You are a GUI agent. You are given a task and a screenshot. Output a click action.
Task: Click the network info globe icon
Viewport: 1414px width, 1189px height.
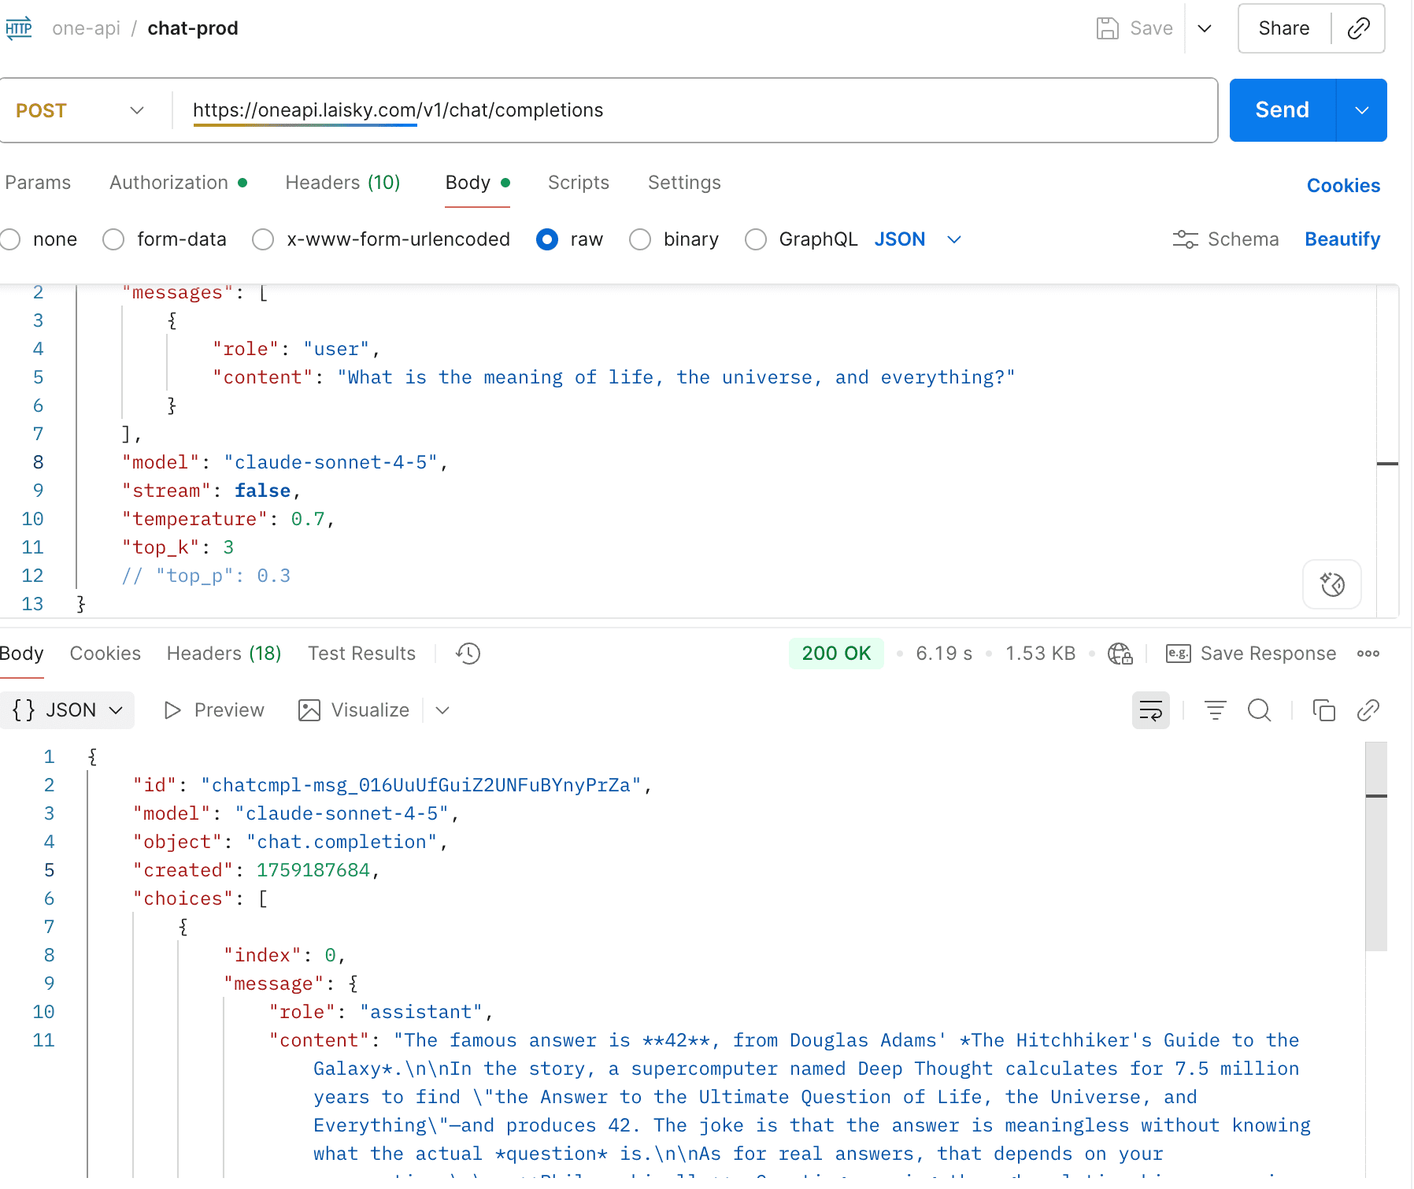click(1120, 654)
